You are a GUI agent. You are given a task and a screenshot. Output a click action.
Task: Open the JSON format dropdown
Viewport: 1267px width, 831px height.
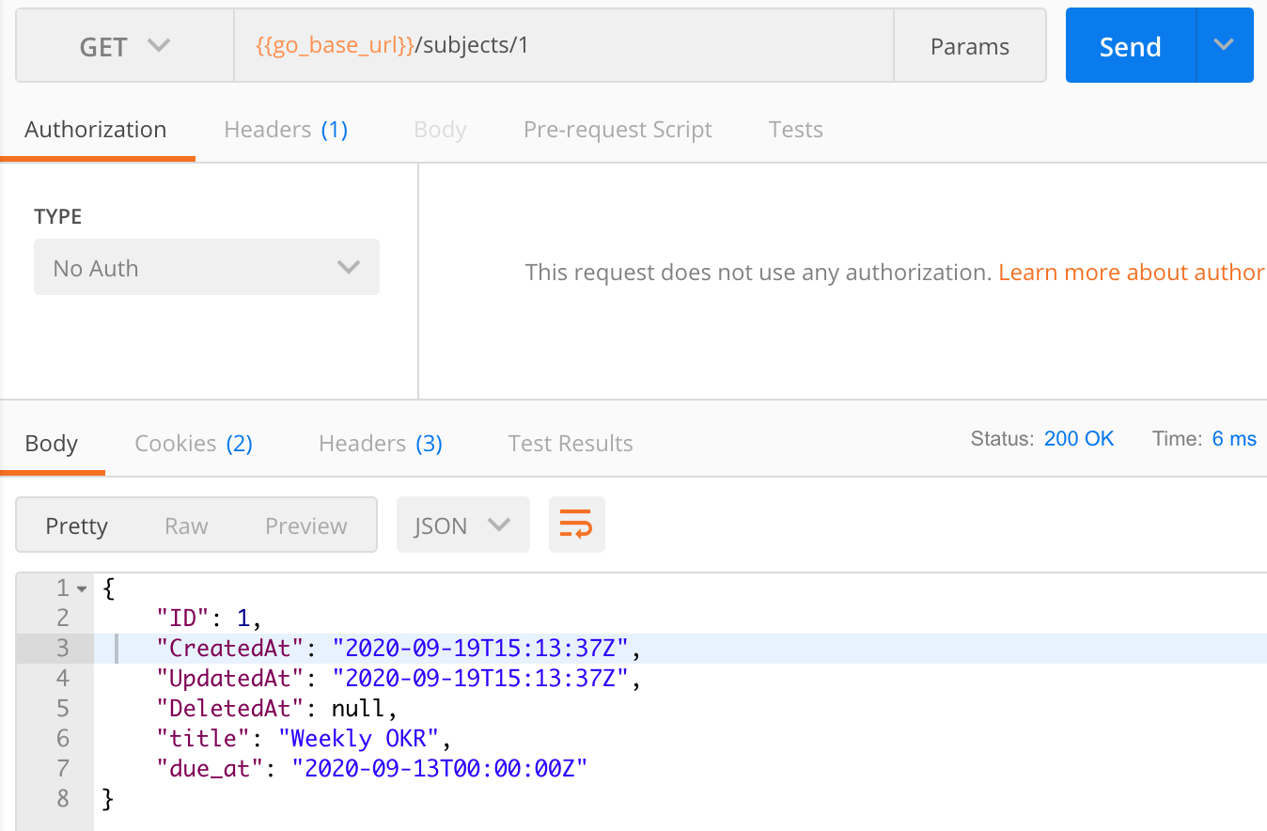tap(462, 525)
